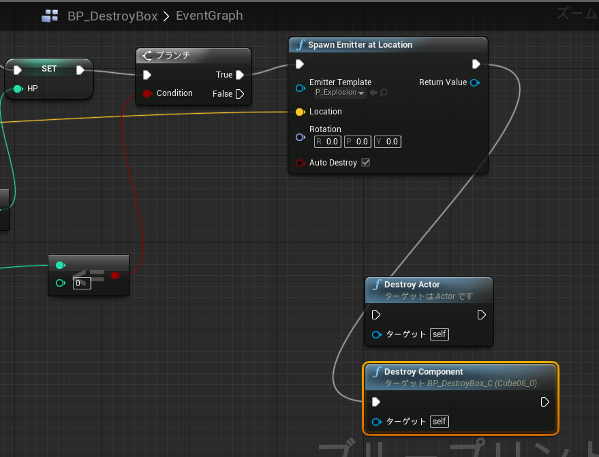Click the 0 value field on <= node

(x=82, y=283)
